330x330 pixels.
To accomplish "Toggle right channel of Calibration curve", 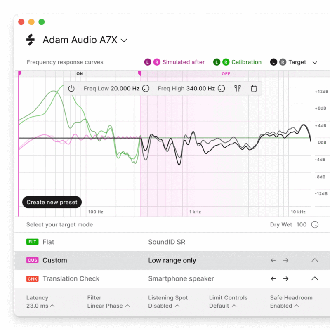I will click(226, 62).
